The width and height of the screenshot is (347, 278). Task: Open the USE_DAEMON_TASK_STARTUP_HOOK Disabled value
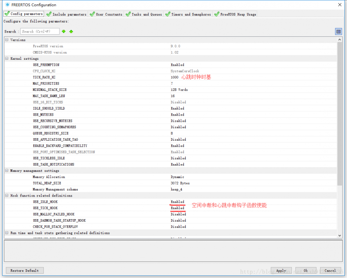(x=178, y=220)
